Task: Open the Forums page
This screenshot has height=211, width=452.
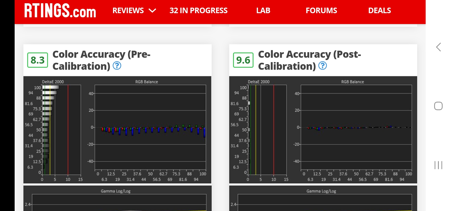Action: coord(321,11)
